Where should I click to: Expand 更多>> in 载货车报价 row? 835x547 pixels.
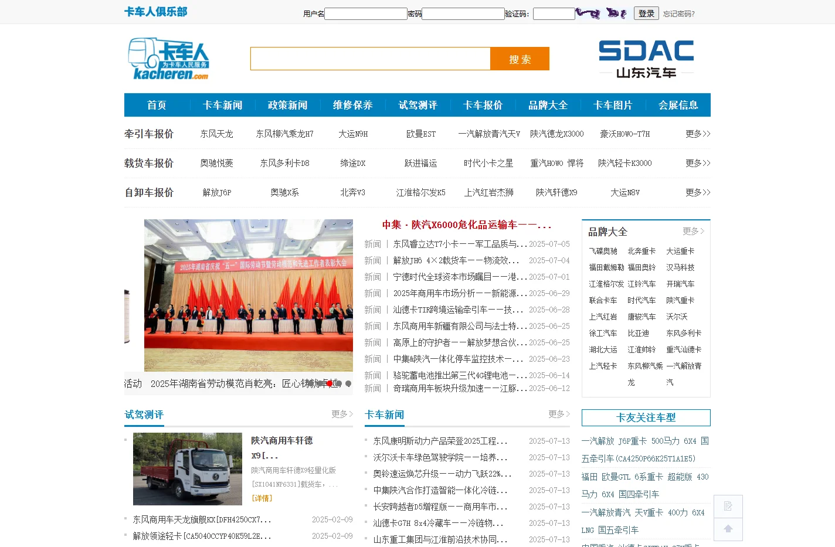point(698,163)
